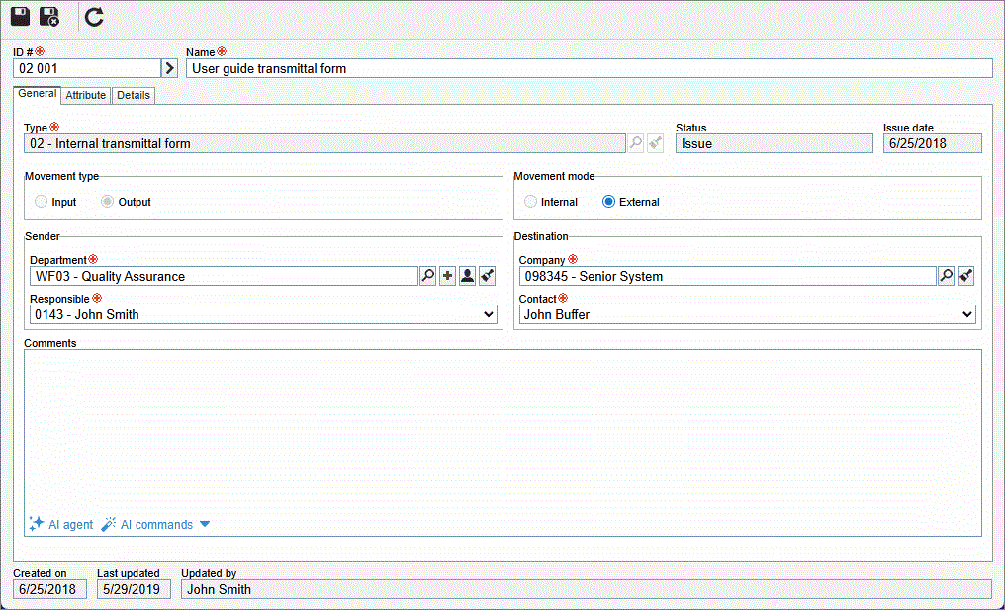Open Department search magnifier icon
The height and width of the screenshot is (610, 1005).
pos(427,277)
